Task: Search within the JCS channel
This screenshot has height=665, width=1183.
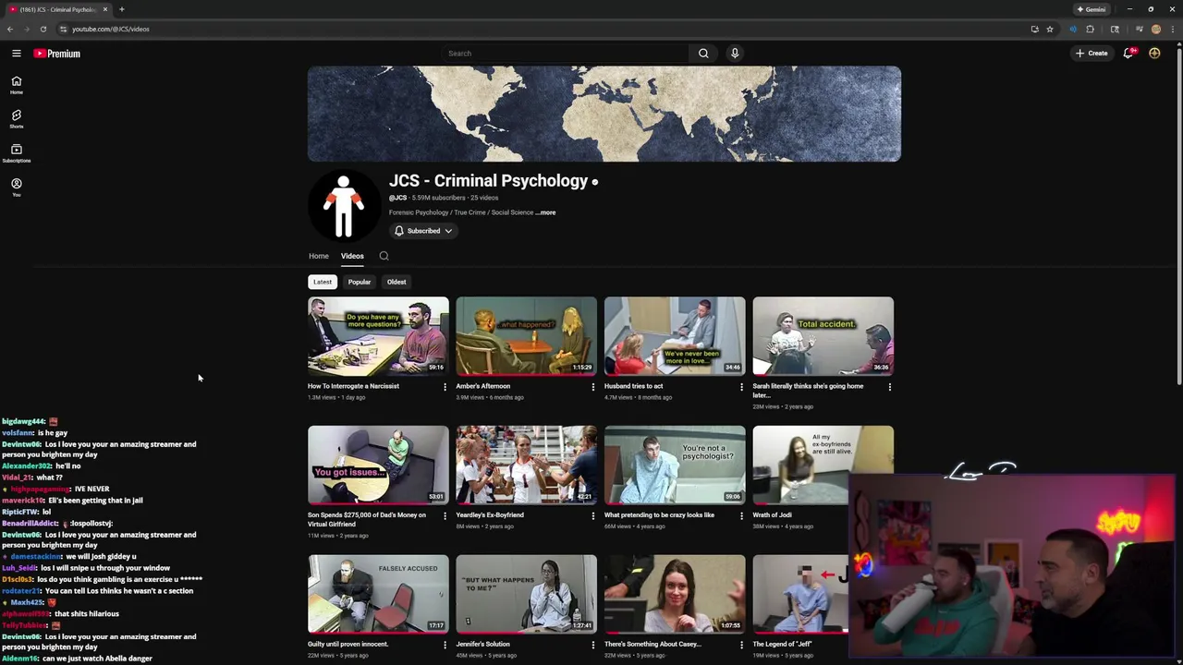Action: [384, 256]
